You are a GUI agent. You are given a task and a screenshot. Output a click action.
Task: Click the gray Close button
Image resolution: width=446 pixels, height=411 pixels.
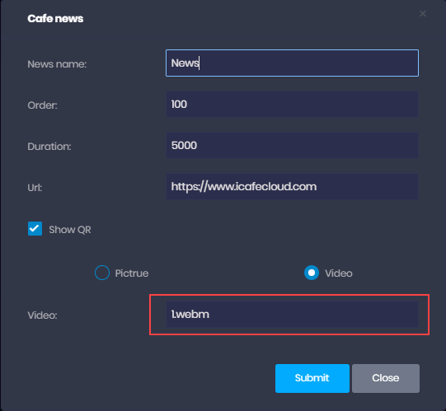pos(386,378)
